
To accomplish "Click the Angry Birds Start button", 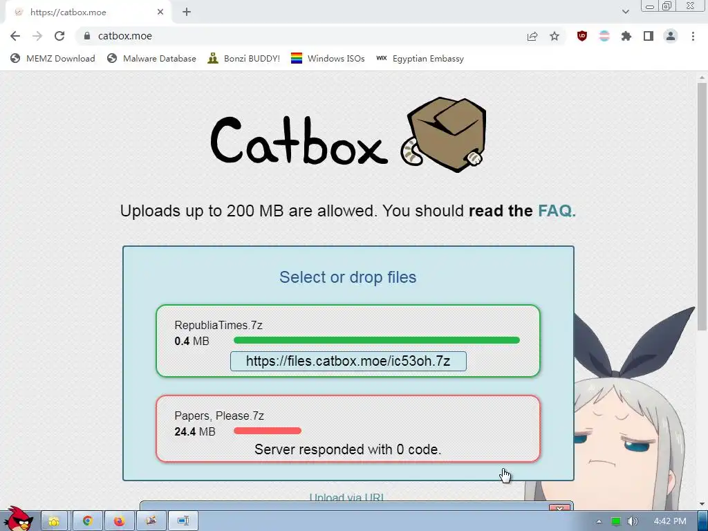I will point(18,519).
